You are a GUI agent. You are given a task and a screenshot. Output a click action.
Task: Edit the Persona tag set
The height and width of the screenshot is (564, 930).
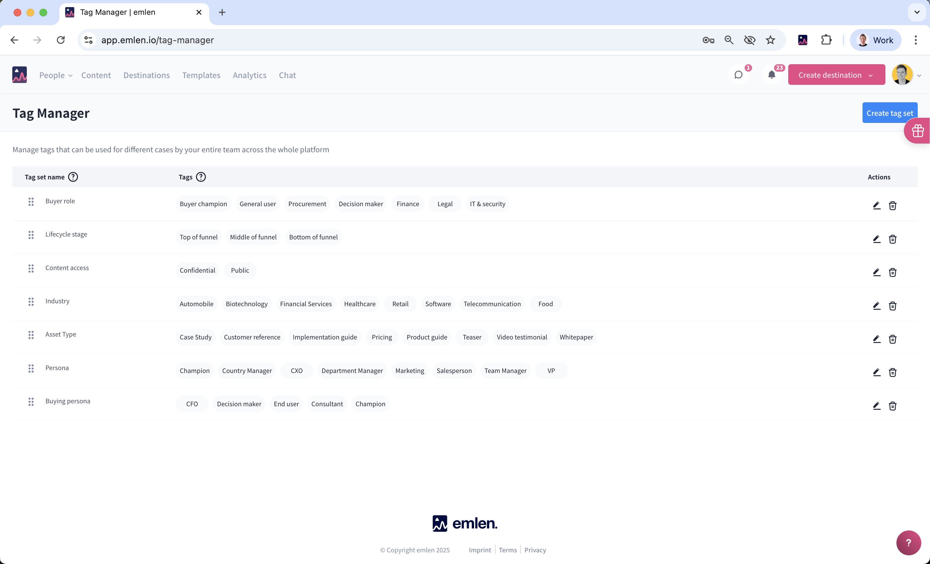tap(876, 372)
